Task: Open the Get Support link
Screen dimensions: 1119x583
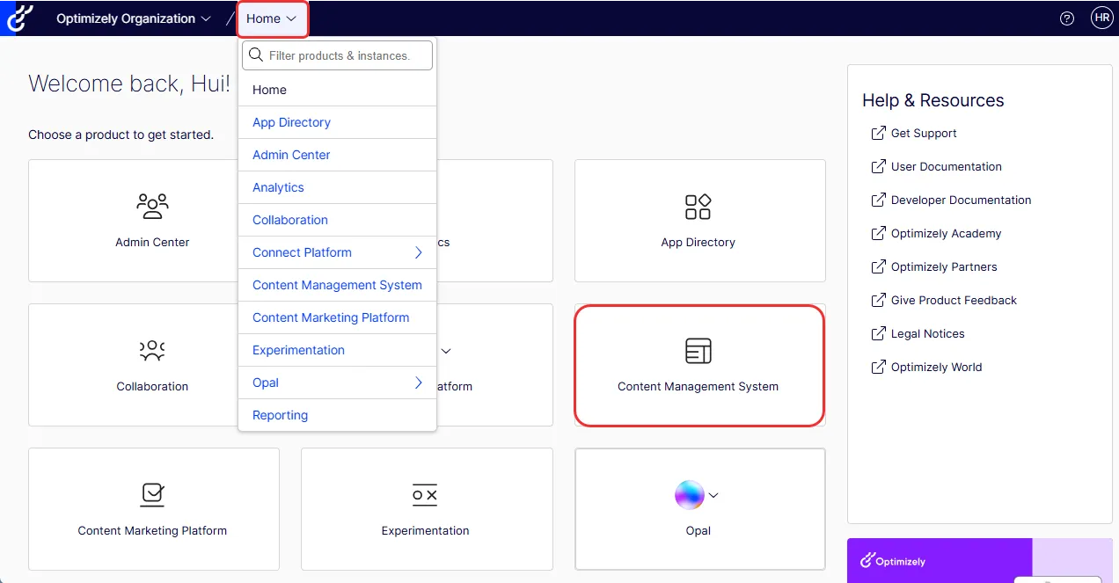Action: click(x=924, y=133)
